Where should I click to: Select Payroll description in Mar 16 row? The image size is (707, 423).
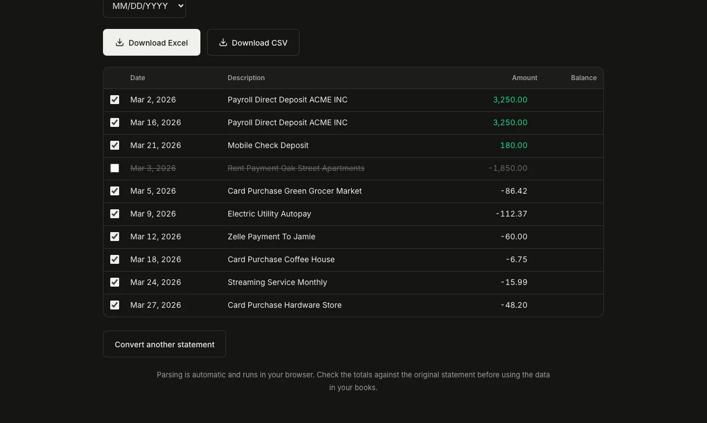coord(287,122)
